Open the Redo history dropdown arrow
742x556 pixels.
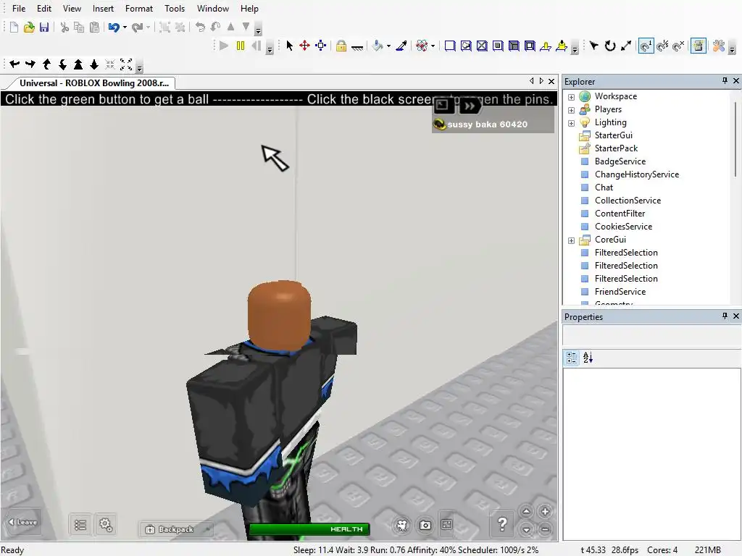[148, 28]
